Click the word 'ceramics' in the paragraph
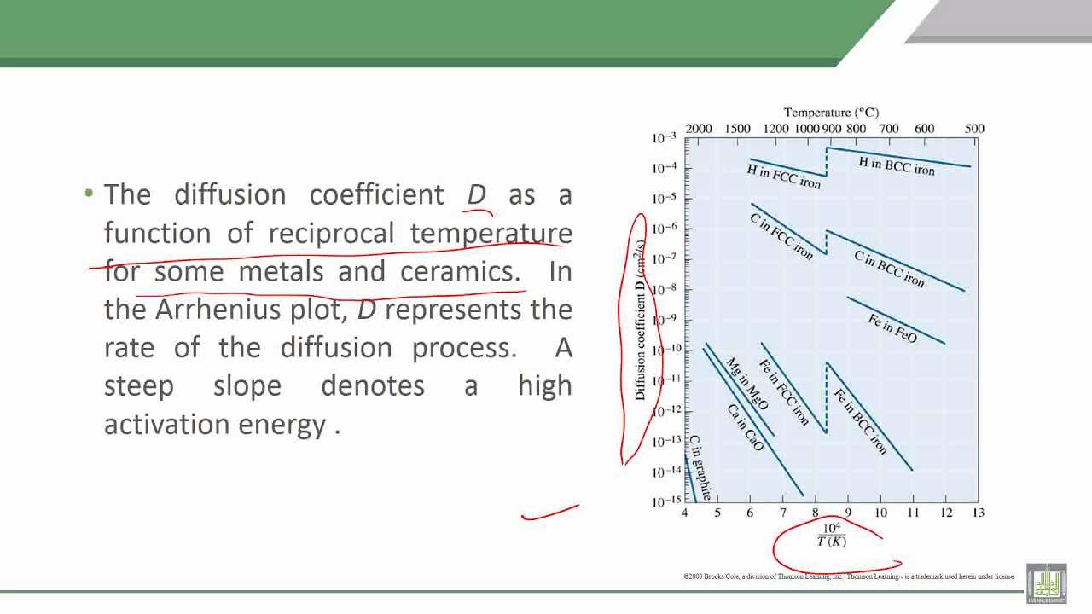This screenshot has height=614, width=1092. pyautogui.click(x=456, y=271)
